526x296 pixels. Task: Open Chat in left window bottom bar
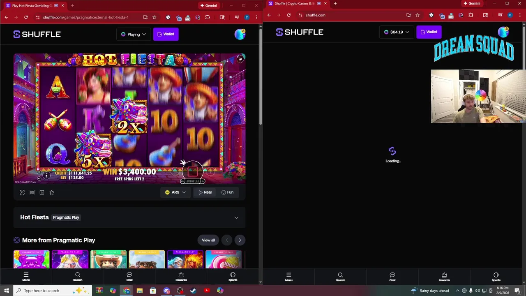(129, 277)
